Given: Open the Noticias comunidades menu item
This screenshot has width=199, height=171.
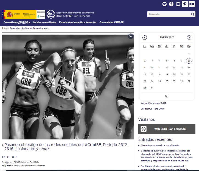Looking at the screenshot, I should 44,23.
